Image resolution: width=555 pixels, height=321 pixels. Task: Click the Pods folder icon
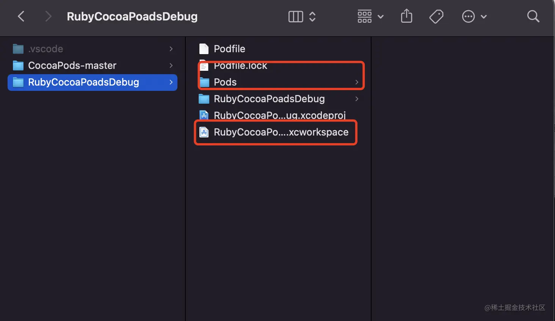(204, 82)
